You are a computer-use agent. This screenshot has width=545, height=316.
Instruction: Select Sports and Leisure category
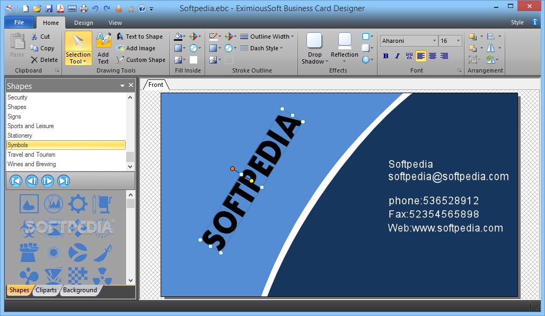point(66,126)
